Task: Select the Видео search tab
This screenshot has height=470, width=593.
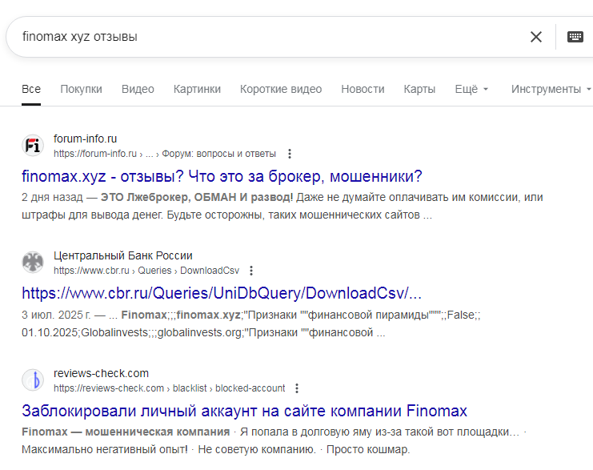Action: (138, 89)
